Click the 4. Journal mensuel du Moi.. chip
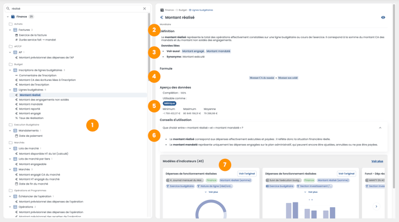Image resolution: width=399 pixels, height=222 pixels. (x=185, y=180)
